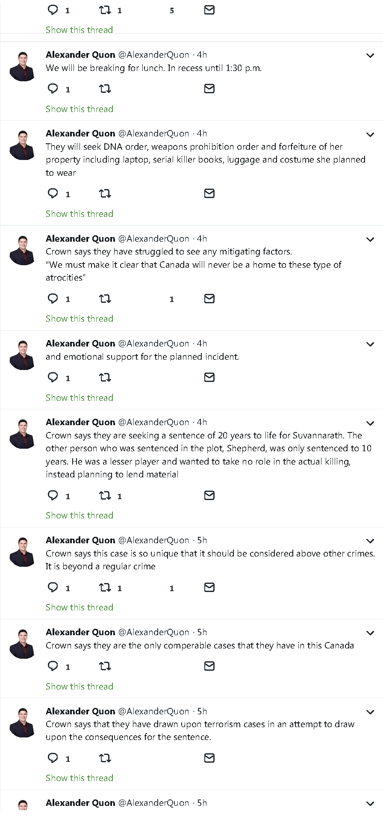Share the lunch recess tweet via message
Screen dimensions: 383x817
209,89
